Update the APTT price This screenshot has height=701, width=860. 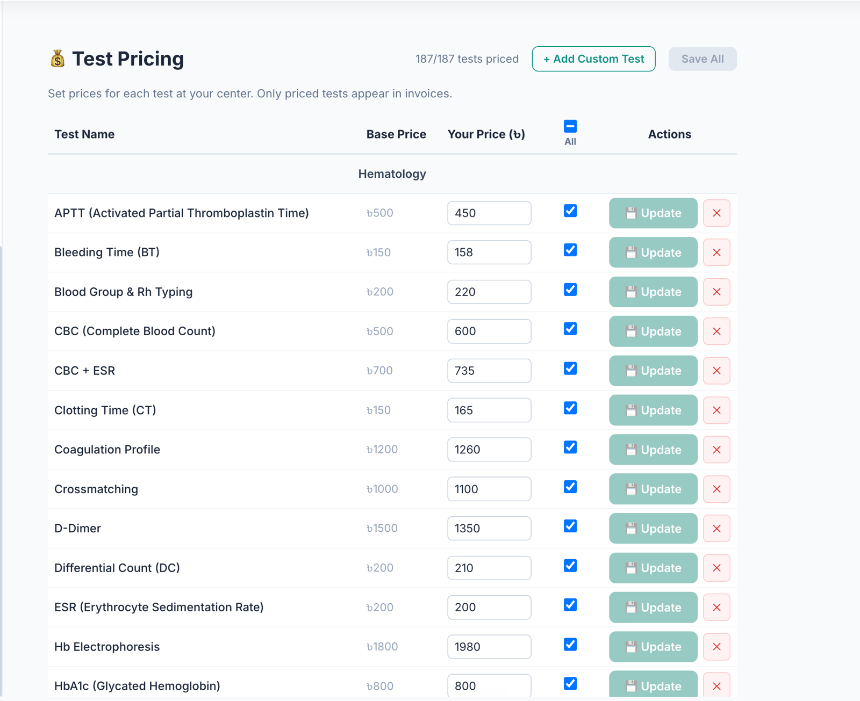[x=653, y=213]
